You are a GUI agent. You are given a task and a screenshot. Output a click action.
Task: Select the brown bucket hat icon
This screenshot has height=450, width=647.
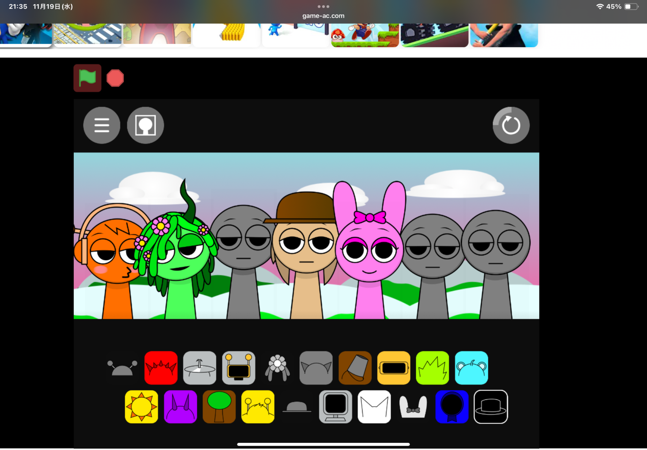[355, 368]
